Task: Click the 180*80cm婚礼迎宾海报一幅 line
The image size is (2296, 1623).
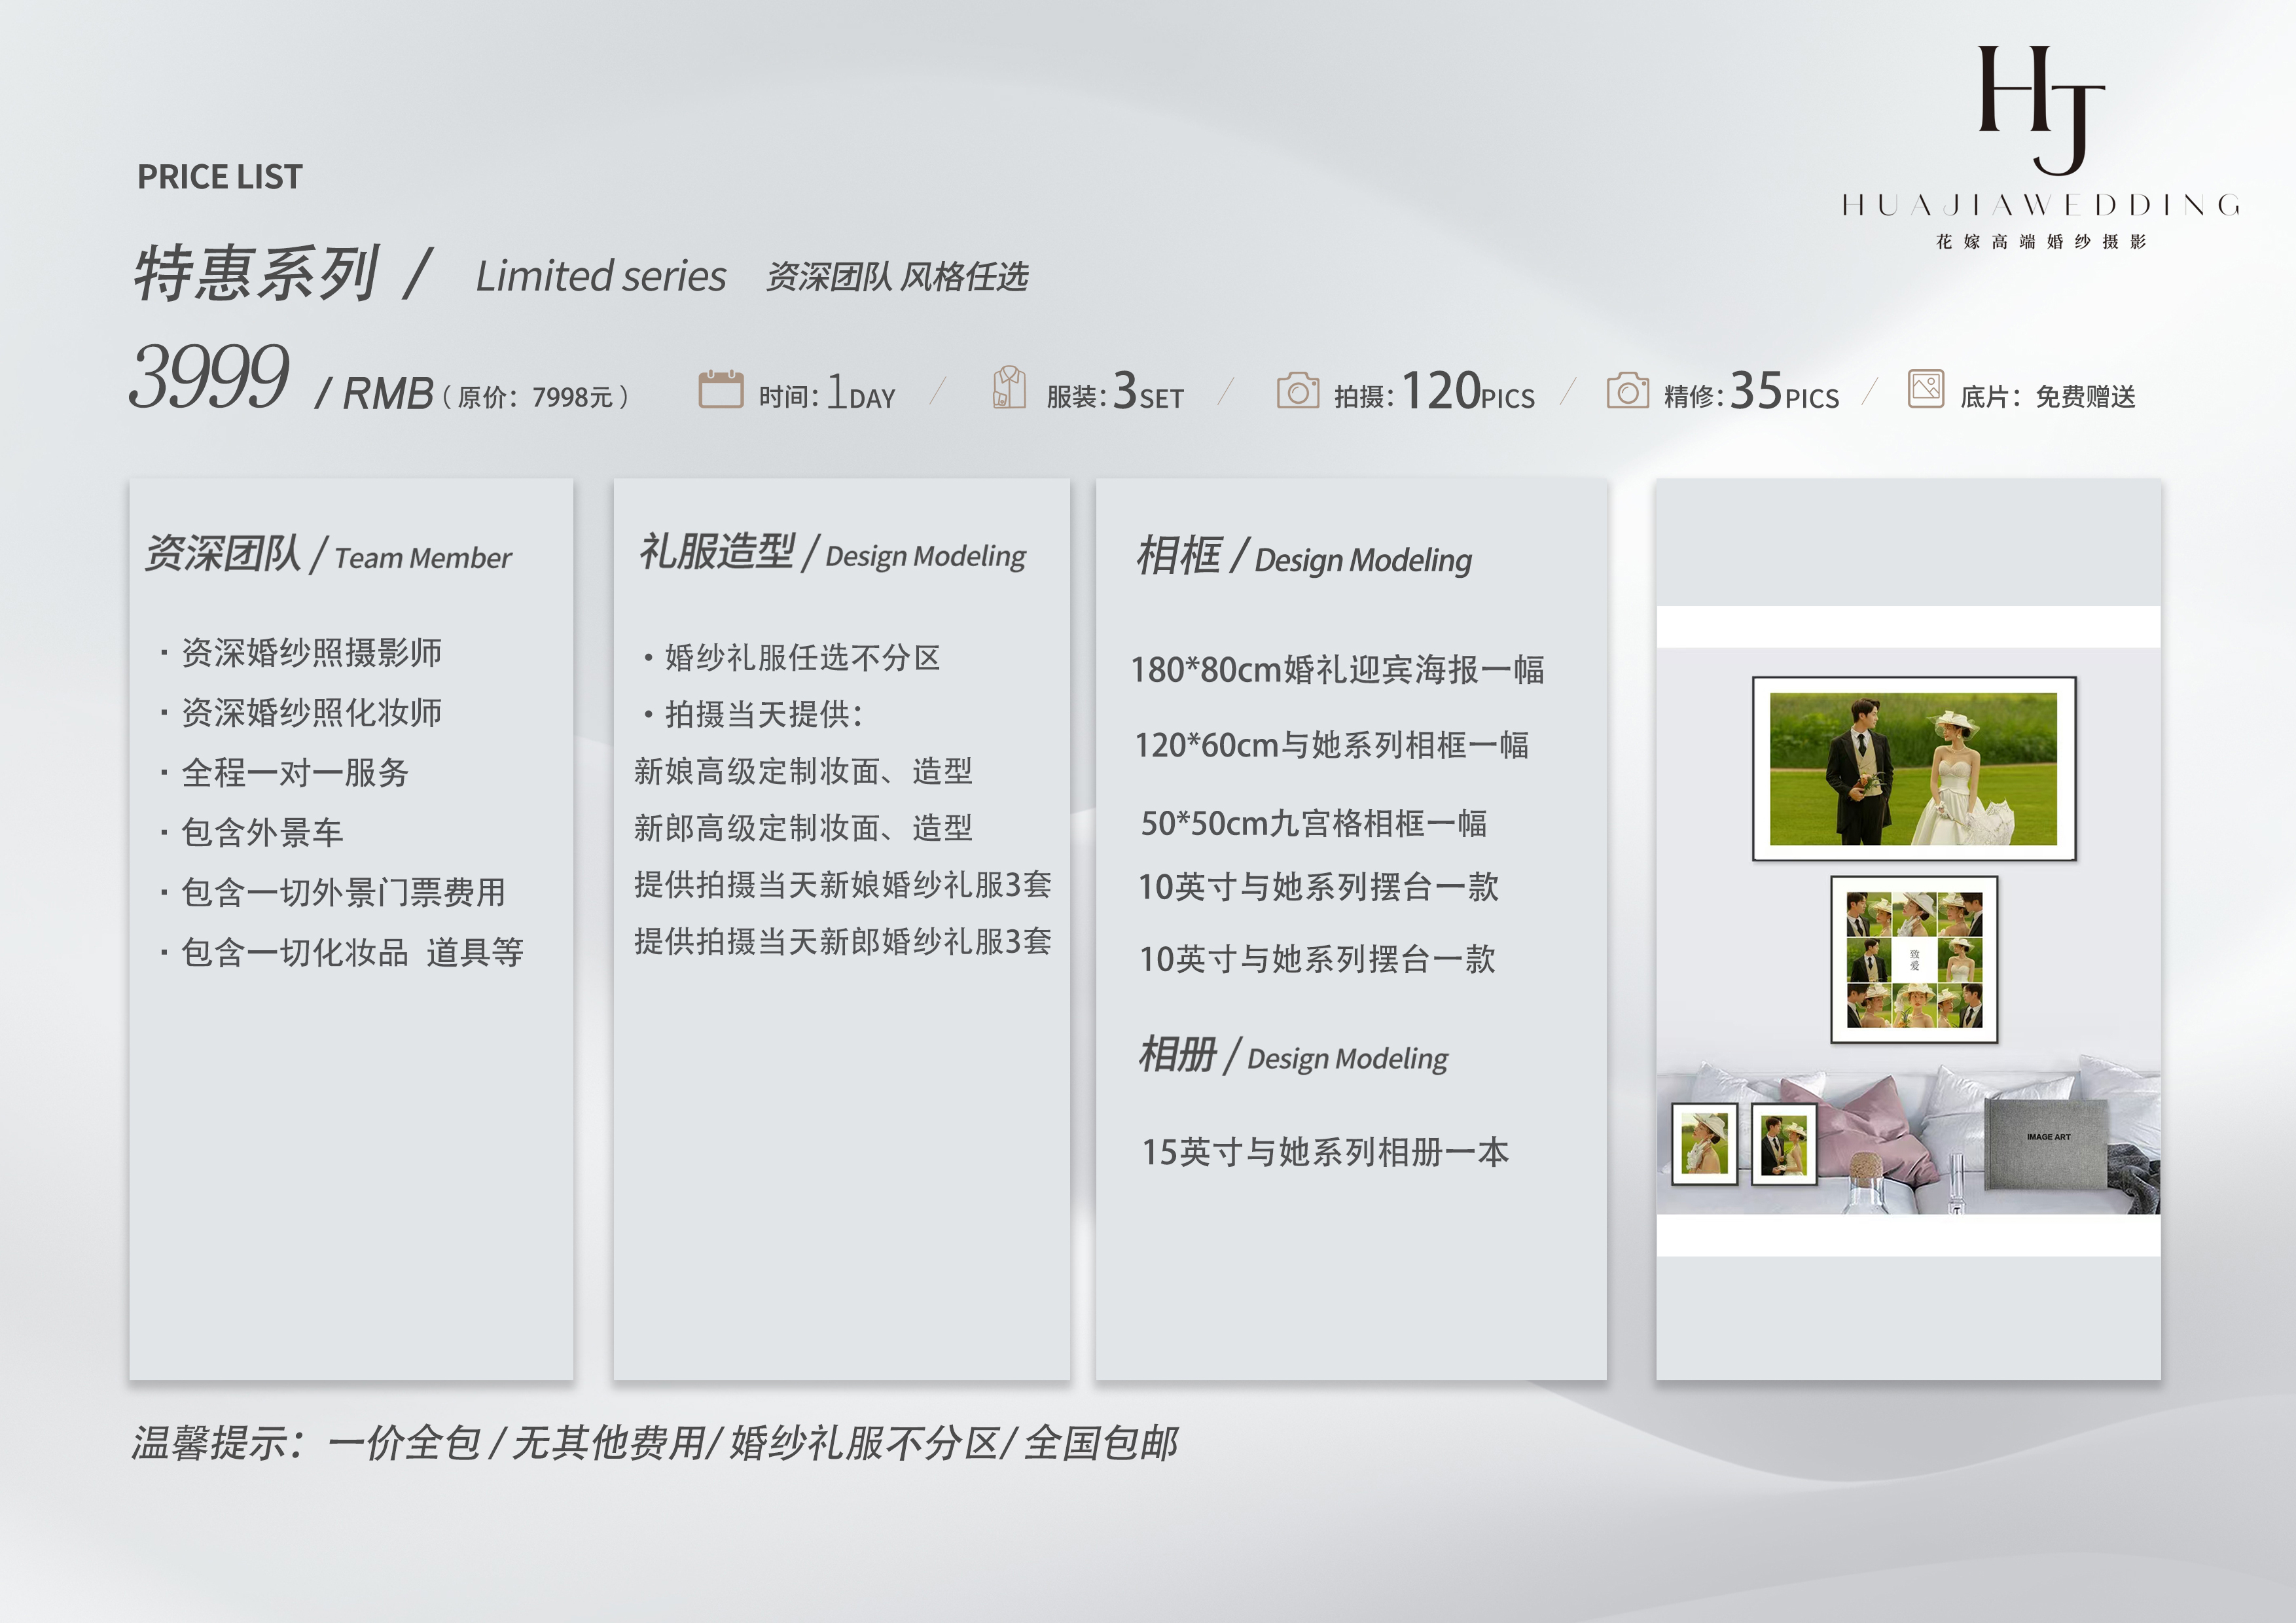Action: 1337,670
